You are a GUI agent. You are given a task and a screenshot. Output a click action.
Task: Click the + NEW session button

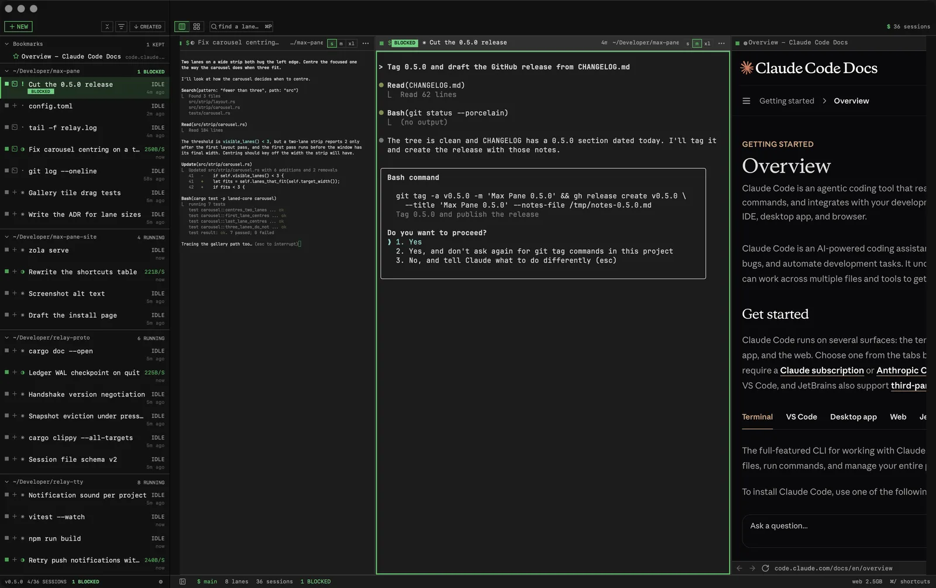coord(19,26)
